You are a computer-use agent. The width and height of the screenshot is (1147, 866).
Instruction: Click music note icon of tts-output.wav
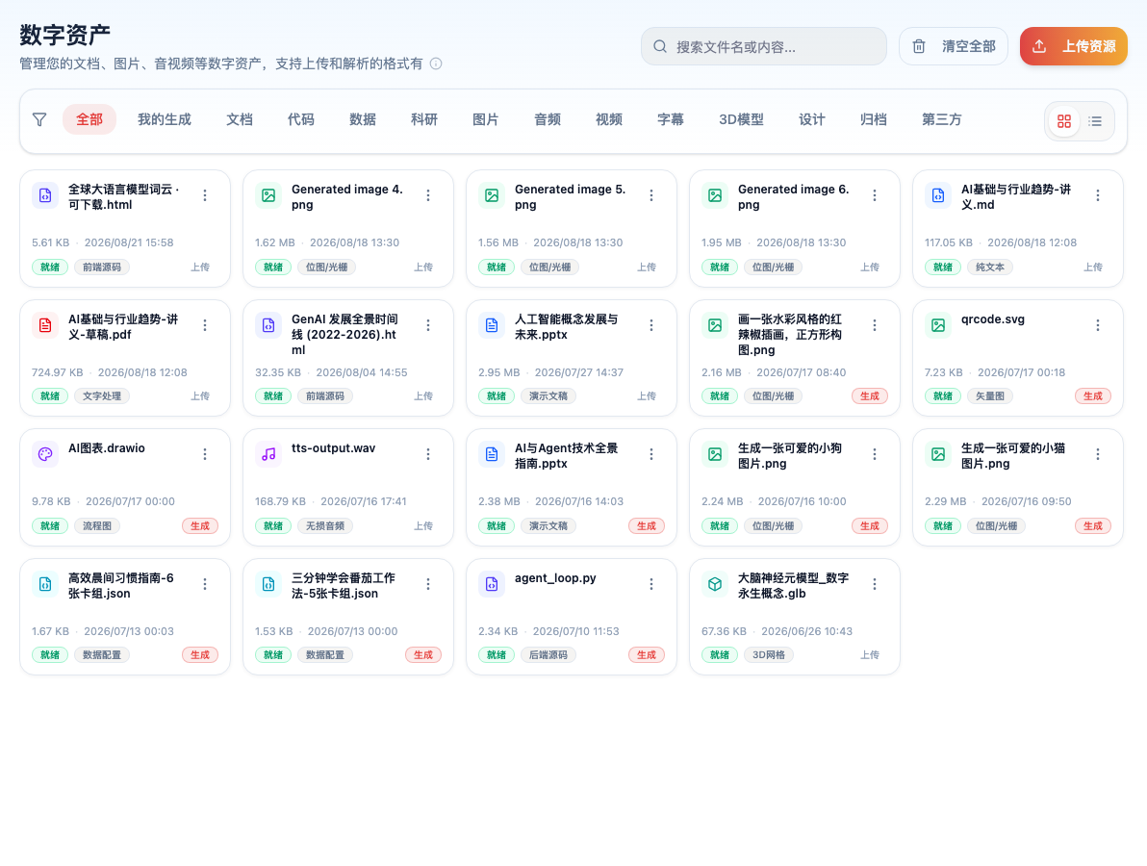point(268,454)
